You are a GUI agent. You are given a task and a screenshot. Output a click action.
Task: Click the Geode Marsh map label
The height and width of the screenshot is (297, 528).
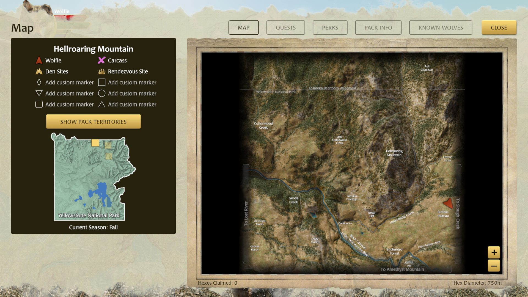(315, 240)
